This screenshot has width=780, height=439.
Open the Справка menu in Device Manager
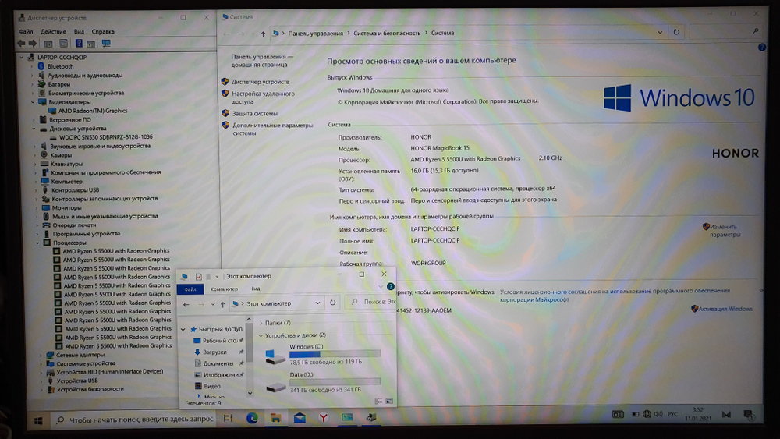(103, 31)
